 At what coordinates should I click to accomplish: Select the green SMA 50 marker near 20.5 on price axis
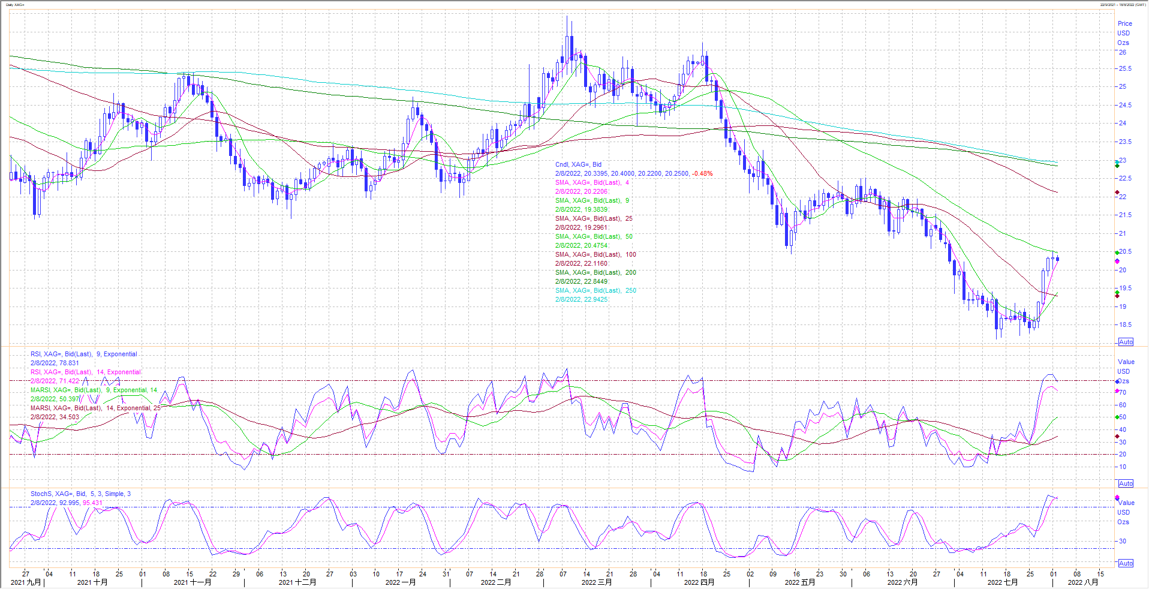click(1117, 253)
